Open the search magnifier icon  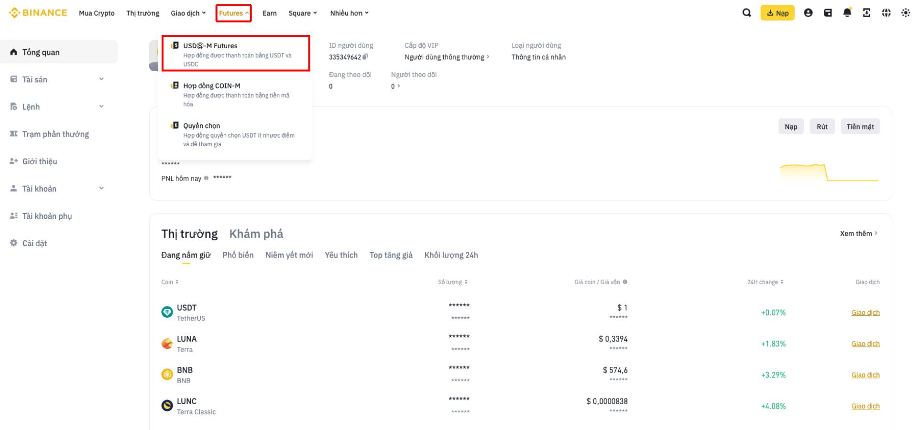pyautogui.click(x=746, y=13)
